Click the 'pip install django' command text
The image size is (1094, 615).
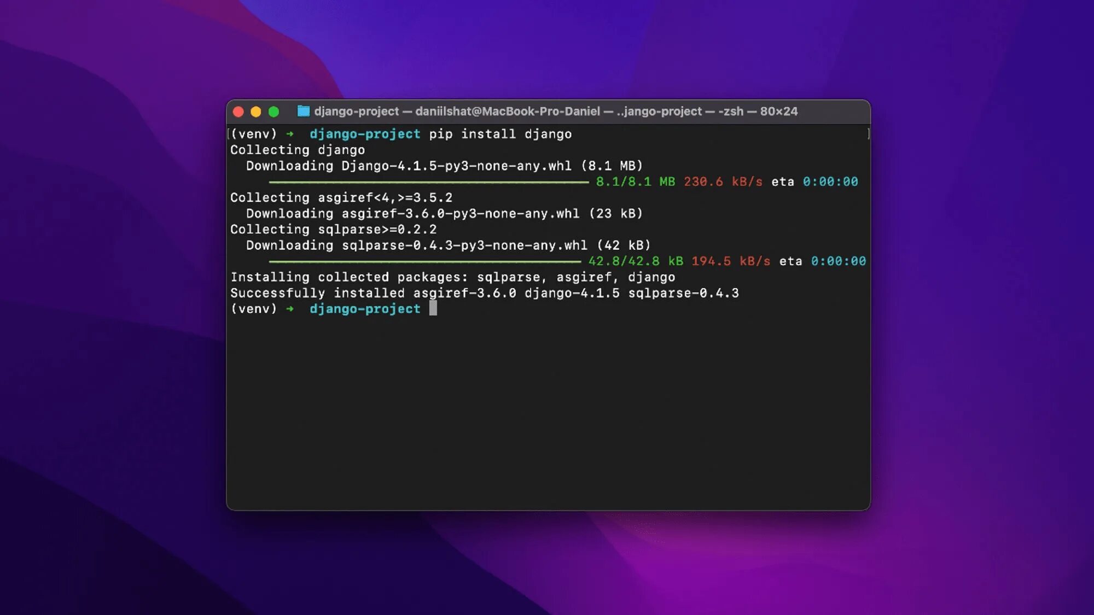pos(500,134)
